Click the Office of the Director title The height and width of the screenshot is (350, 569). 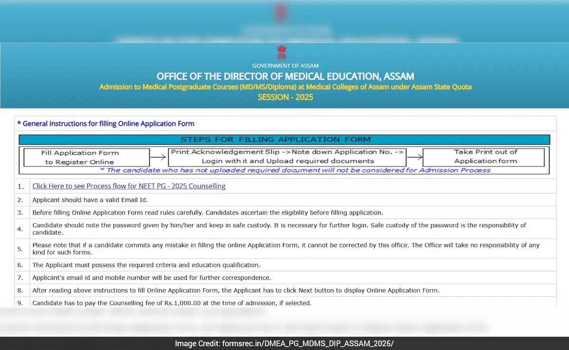(285, 76)
